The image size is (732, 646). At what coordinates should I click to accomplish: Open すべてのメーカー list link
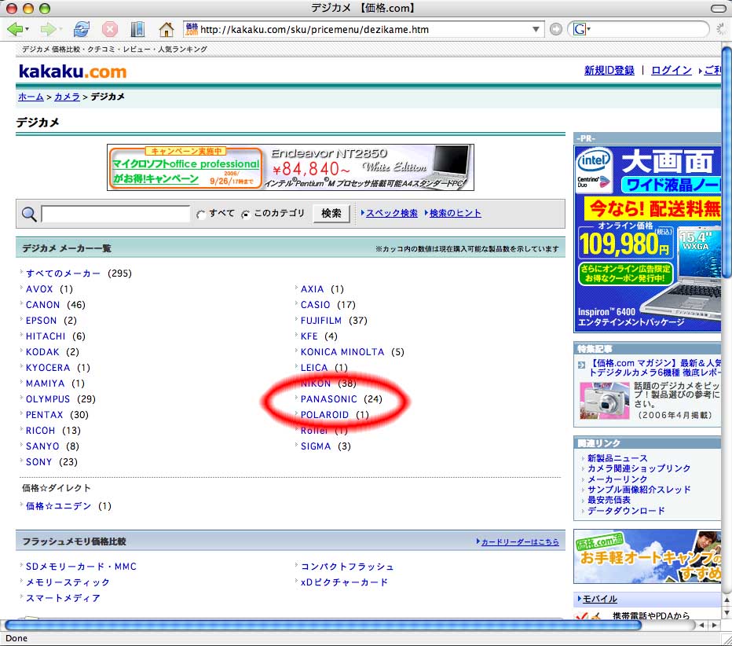63,273
